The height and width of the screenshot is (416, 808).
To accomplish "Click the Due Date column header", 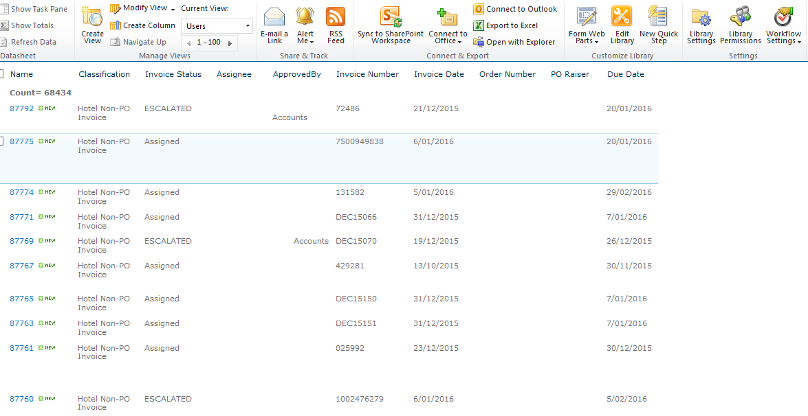I will point(626,74).
